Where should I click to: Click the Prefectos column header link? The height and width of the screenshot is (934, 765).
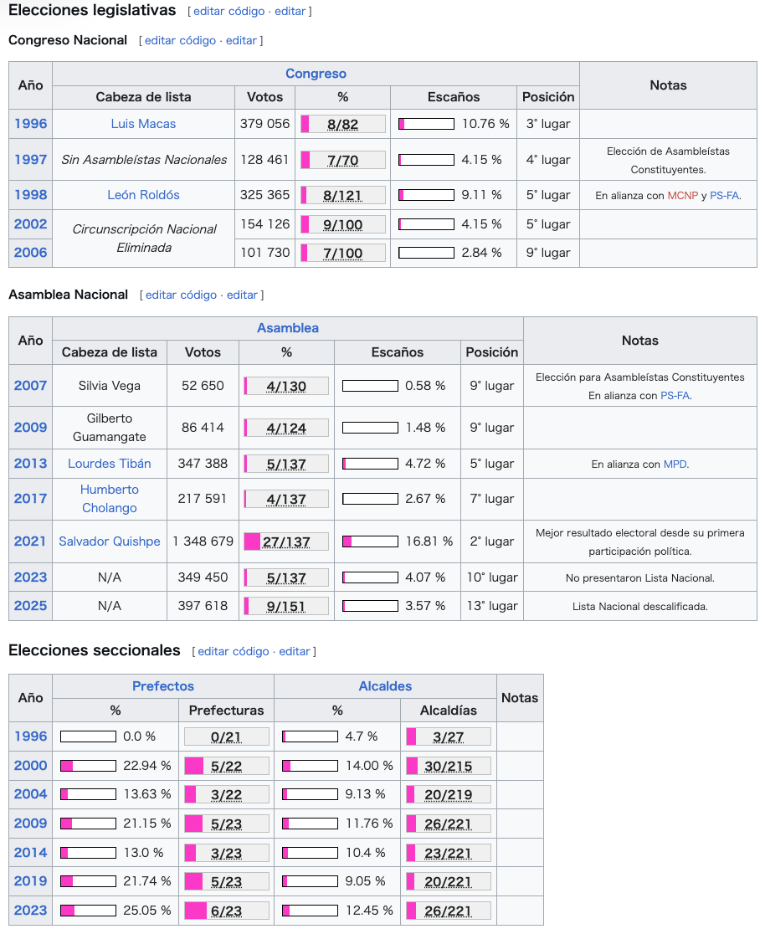[163, 686]
